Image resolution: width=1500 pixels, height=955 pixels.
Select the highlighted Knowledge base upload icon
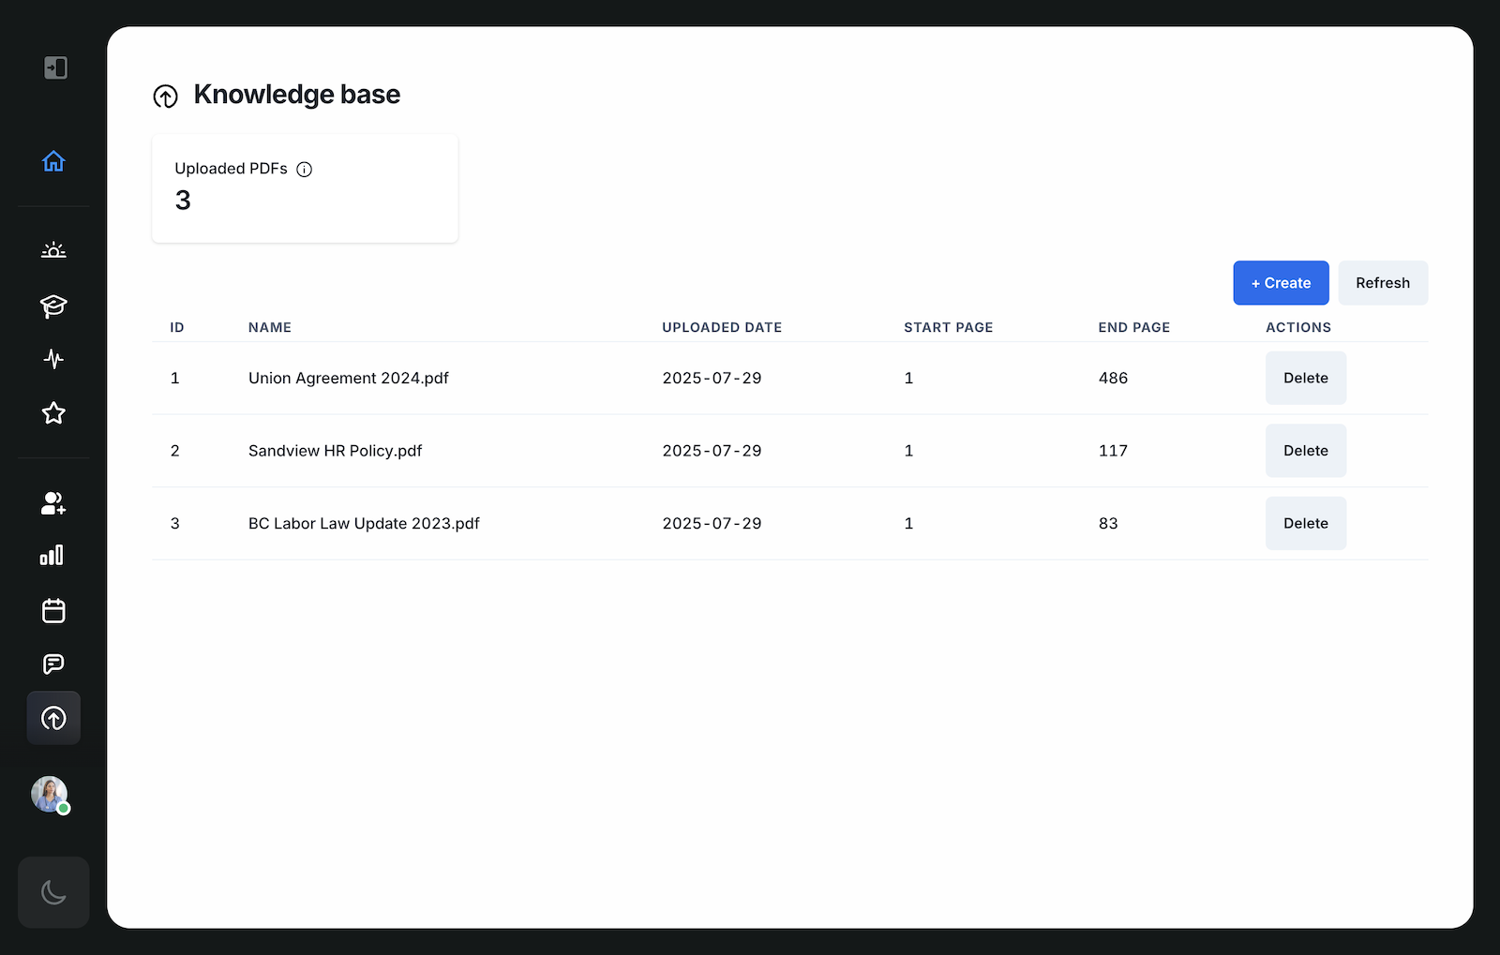53,718
